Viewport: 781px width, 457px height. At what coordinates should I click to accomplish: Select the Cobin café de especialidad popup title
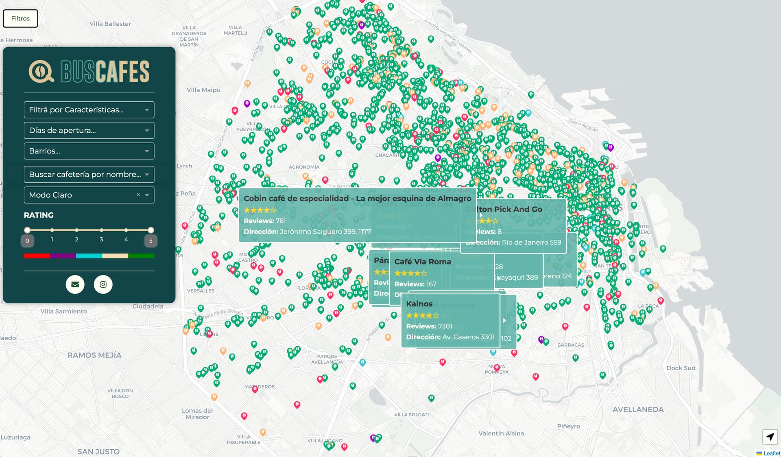(x=357, y=199)
